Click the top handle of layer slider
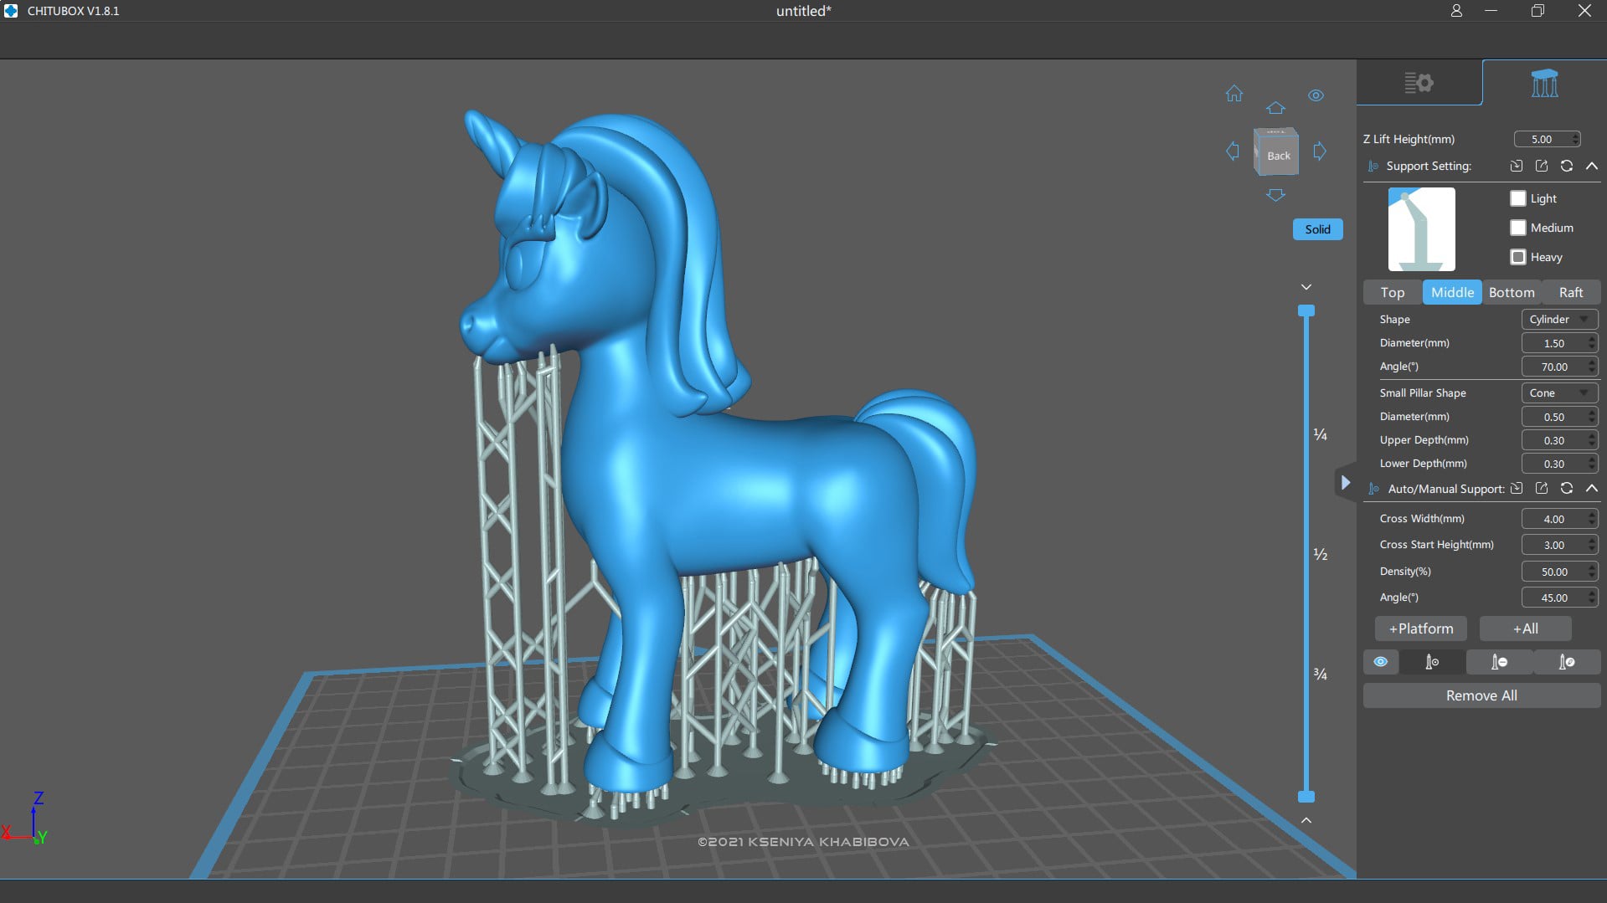Screen dimensions: 1607x903 1306,310
